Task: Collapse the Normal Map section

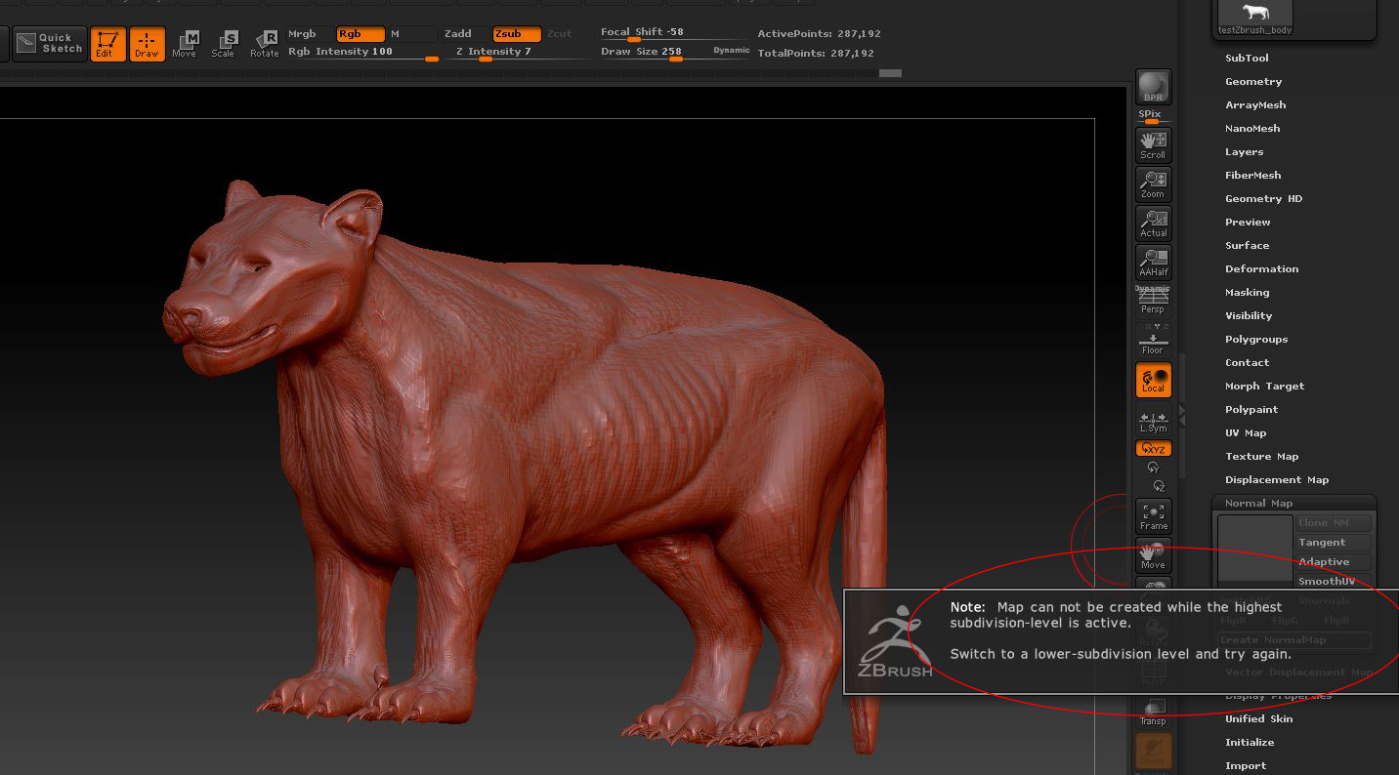Action: 1258,504
